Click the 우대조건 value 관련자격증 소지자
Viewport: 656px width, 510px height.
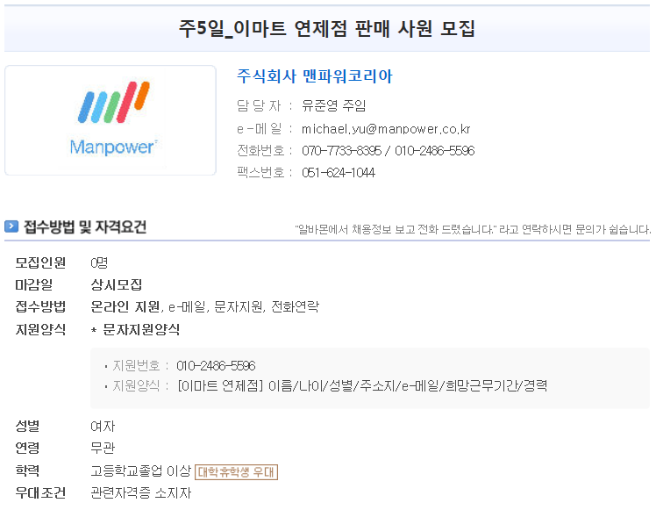coord(140,492)
